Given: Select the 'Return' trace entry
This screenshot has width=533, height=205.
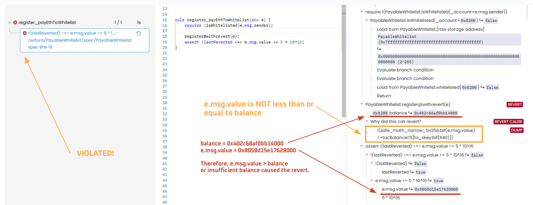Looking at the screenshot, I should pos(384,96).
